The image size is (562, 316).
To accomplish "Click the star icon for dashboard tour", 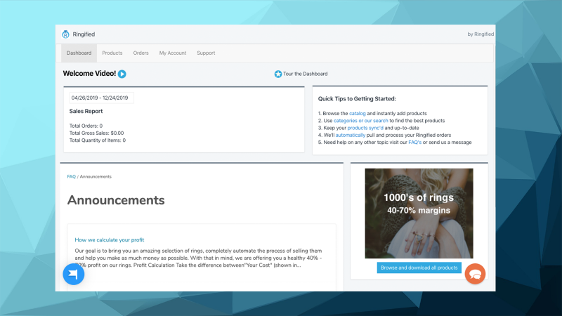I will point(277,74).
